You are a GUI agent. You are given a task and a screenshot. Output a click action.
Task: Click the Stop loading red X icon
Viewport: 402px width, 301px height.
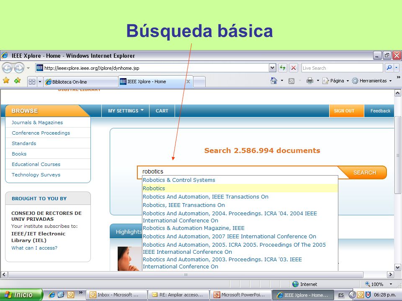[x=293, y=68]
